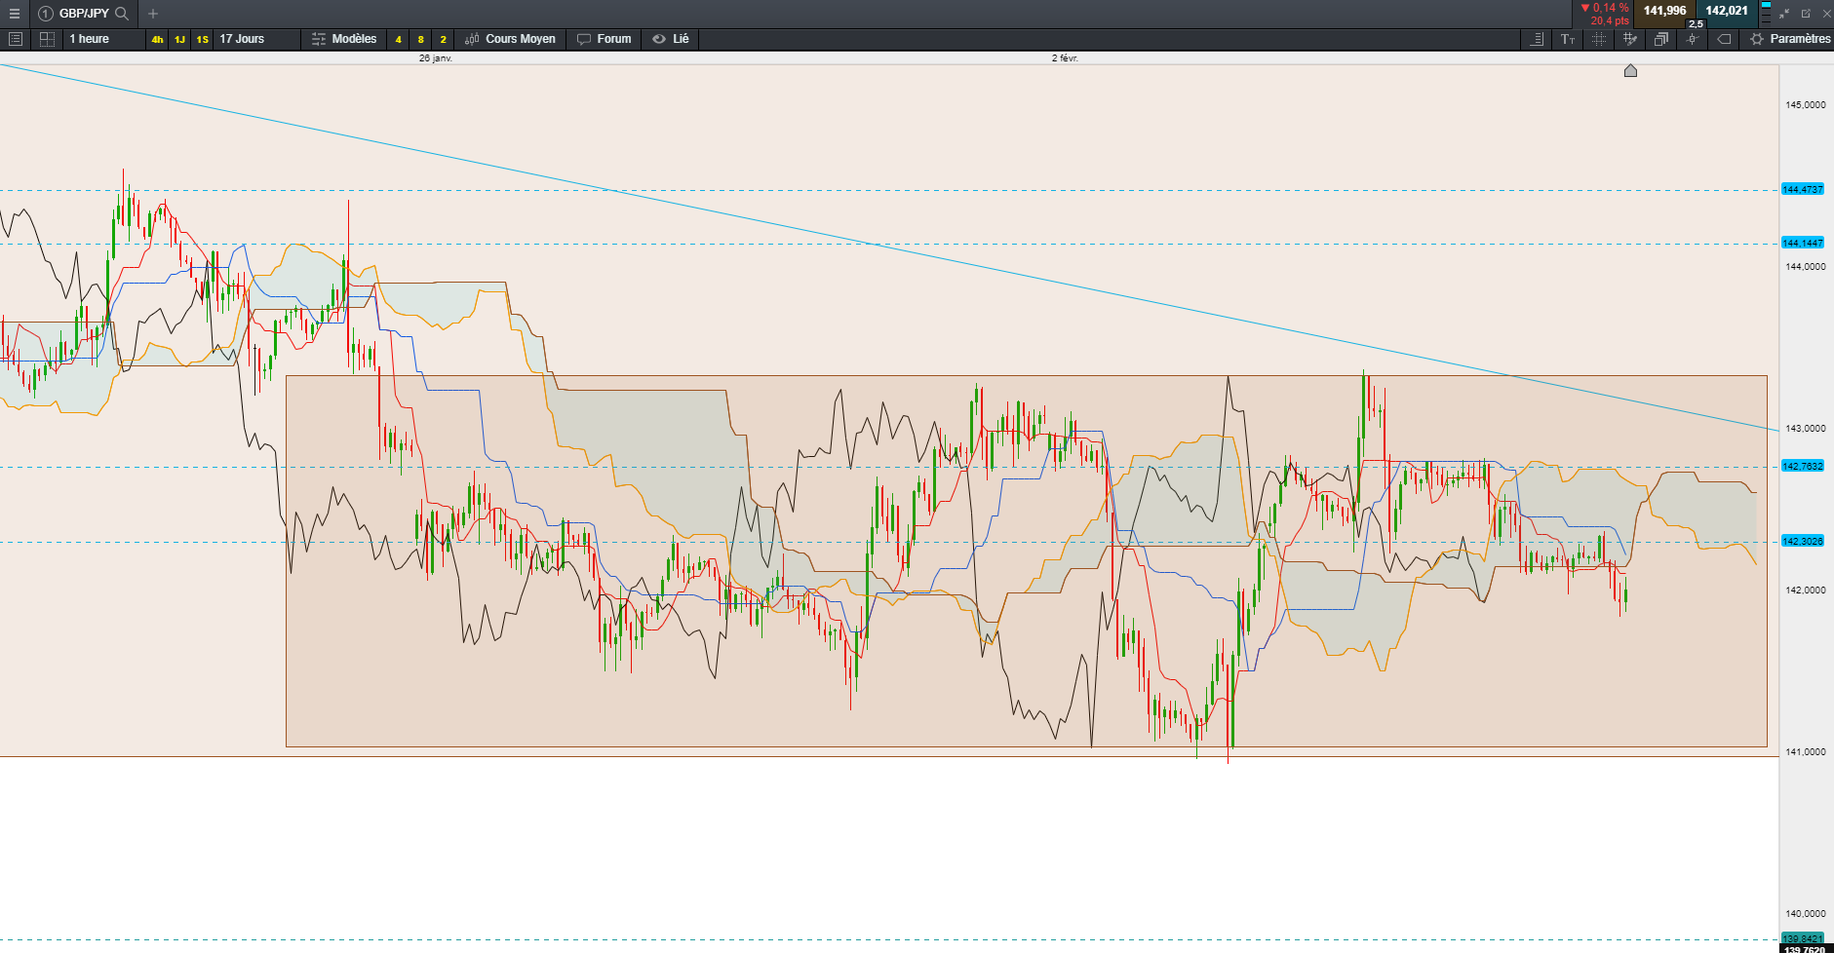
Task: Shrink the chart window with collapse arrows
Action: [1784, 14]
